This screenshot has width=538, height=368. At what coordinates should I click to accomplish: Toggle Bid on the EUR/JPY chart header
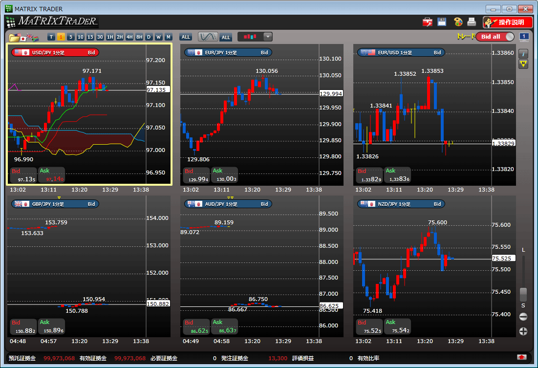(x=264, y=52)
